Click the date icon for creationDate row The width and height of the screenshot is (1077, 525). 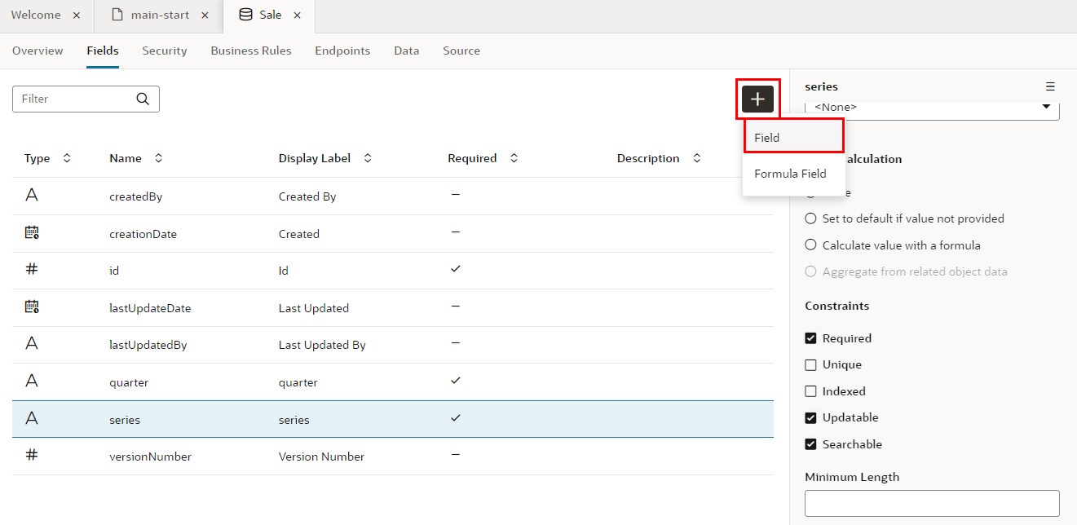[x=32, y=233]
